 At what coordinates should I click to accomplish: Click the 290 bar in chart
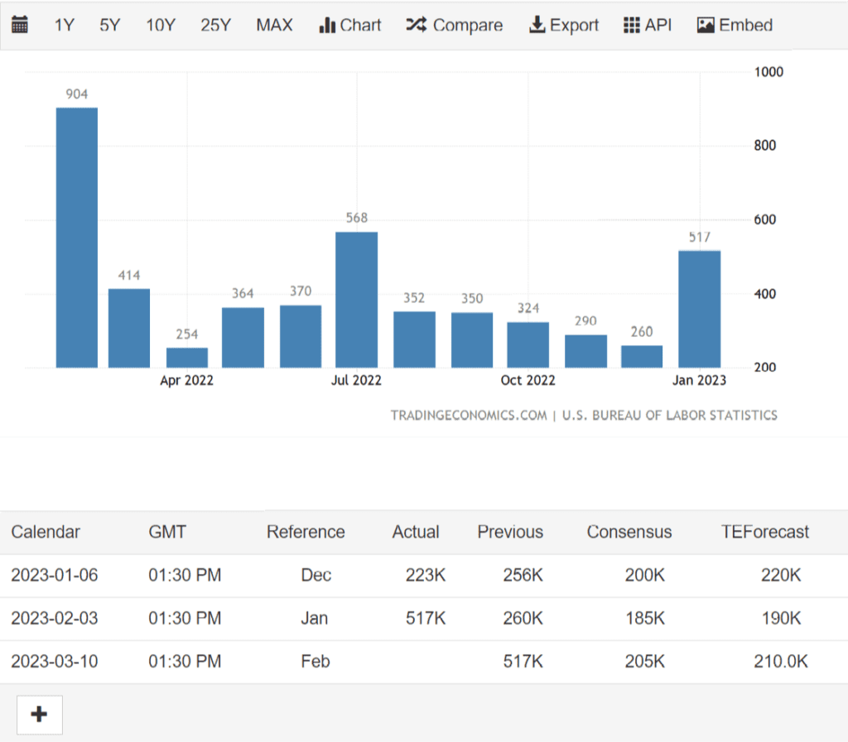coord(585,351)
